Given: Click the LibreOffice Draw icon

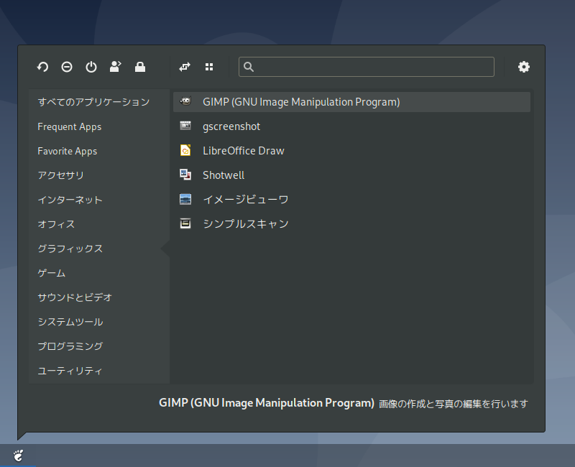Looking at the screenshot, I should (185, 150).
